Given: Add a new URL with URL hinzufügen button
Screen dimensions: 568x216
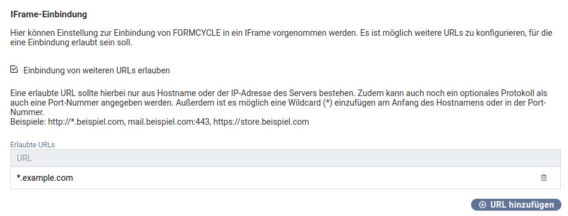Looking at the screenshot, I should [516, 205].
